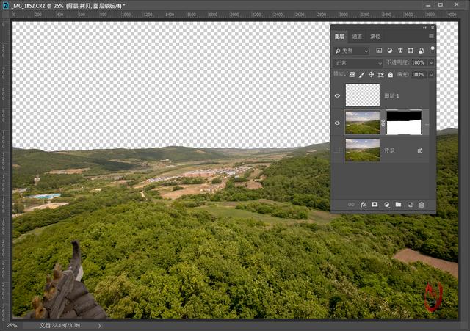Create a new layer group folder
470x331 pixels.
(398, 205)
